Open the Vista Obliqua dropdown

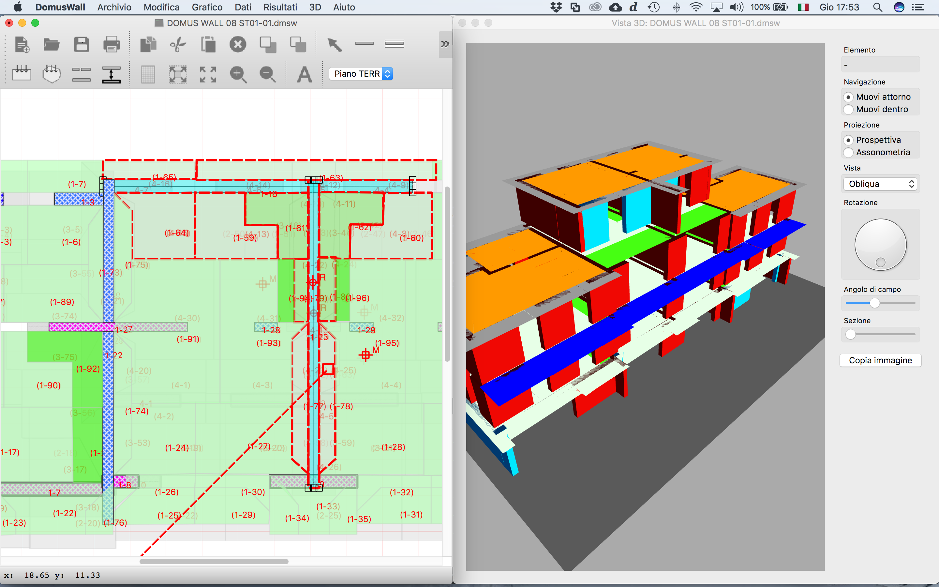click(x=880, y=184)
